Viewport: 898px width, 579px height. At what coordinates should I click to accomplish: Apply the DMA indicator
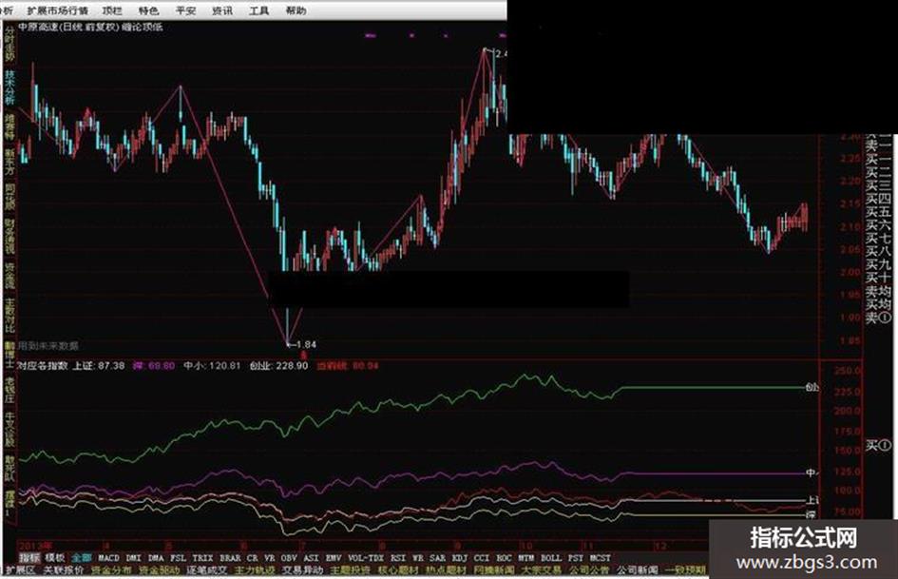tap(156, 558)
